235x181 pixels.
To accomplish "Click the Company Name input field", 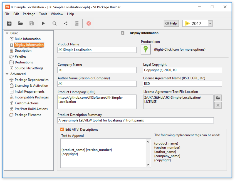I will click(x=97, y=70).
